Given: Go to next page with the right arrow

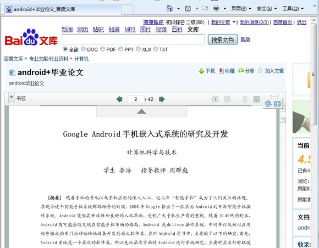Looking at the screenshot, I should pyautogui.click(x=162, y=99).
